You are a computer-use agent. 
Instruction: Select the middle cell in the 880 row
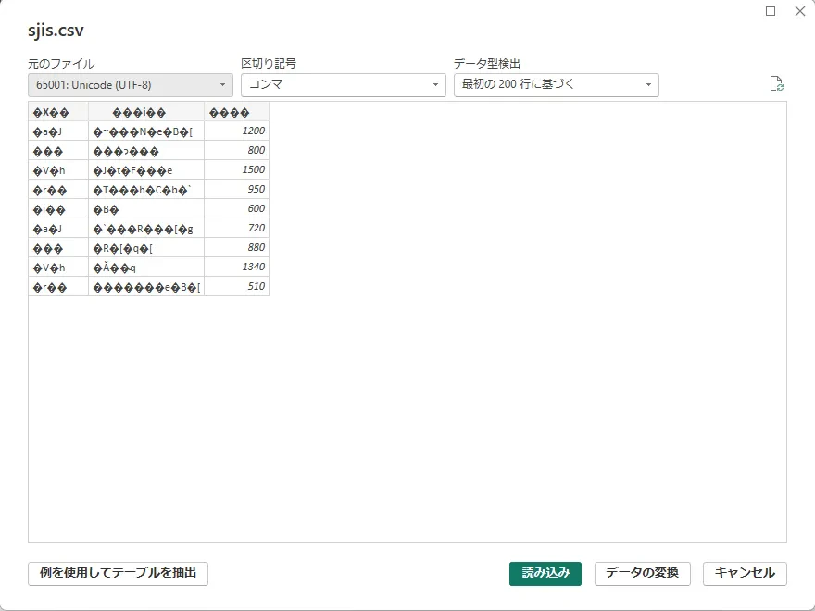pos(146,248)
